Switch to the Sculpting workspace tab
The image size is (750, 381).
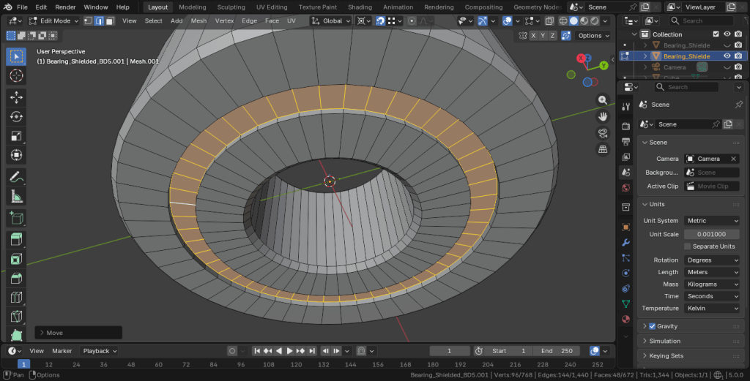coord(231,7)
